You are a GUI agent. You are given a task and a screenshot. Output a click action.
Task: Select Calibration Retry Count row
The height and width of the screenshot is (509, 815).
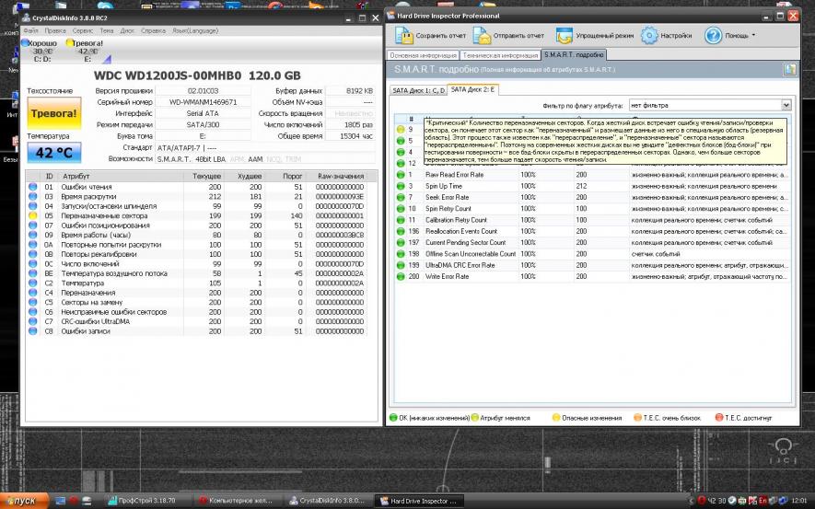pos(592,220)
